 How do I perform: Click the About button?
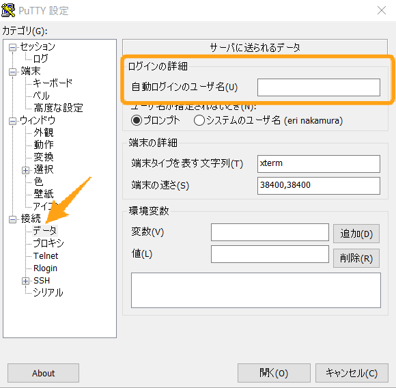(43, 373)
